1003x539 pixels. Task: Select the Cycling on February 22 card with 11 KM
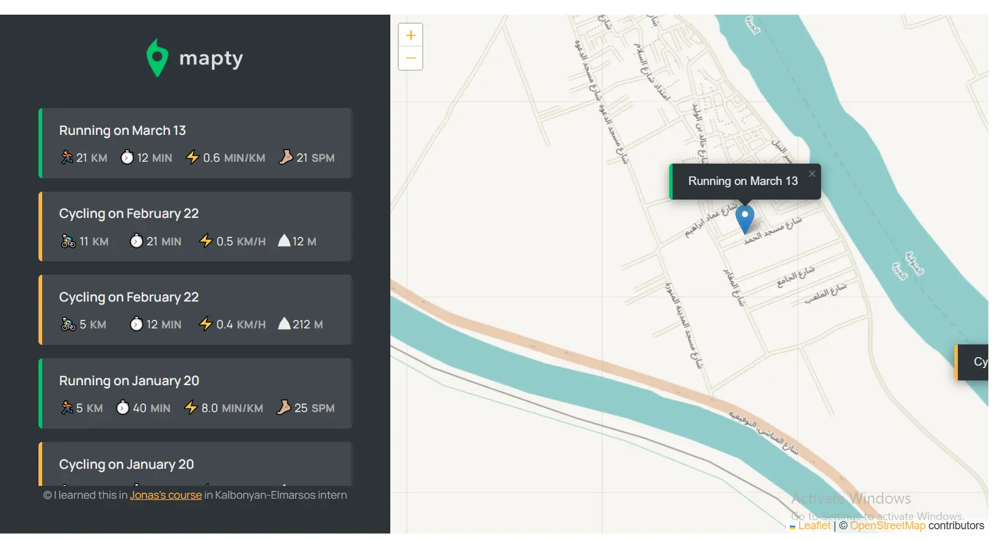[x=195, y=226]
